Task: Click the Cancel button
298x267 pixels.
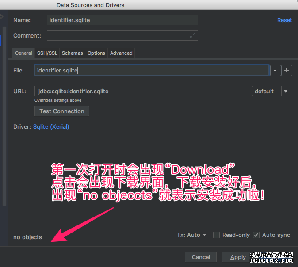Action: (201, 257)
